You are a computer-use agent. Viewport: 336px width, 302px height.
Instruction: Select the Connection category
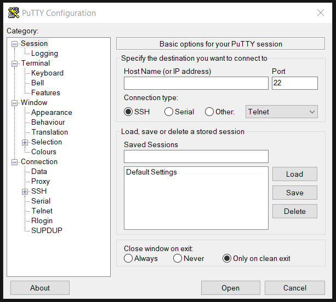(39, 161)
